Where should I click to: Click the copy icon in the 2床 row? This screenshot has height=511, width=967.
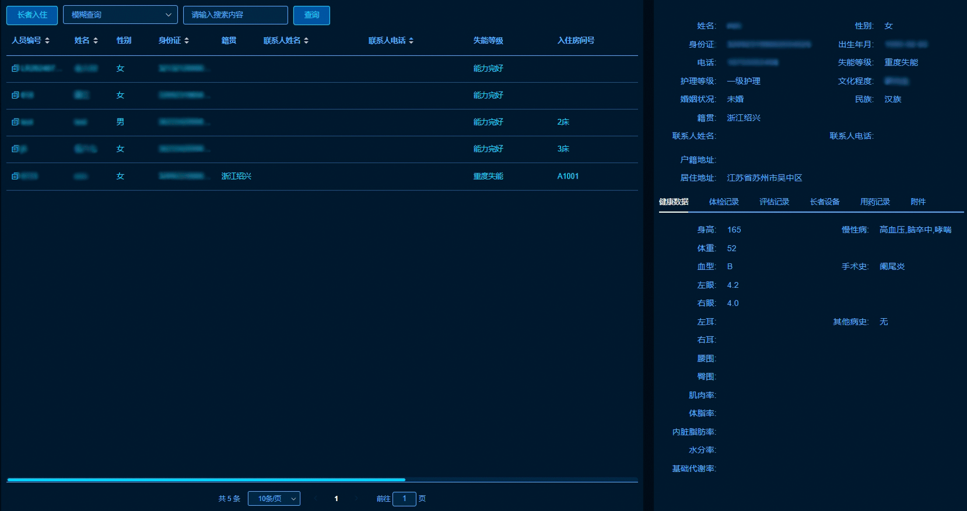click(15, 122)
